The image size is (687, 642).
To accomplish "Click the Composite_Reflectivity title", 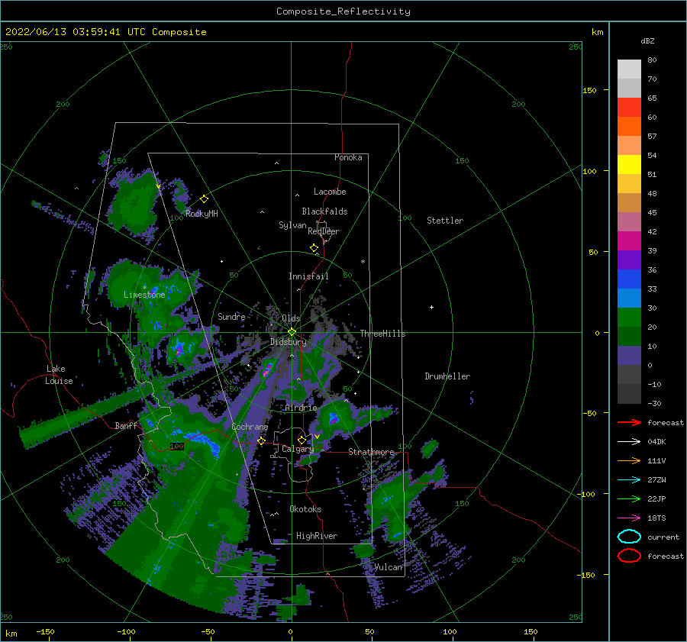I will click(x=343, y=11).
